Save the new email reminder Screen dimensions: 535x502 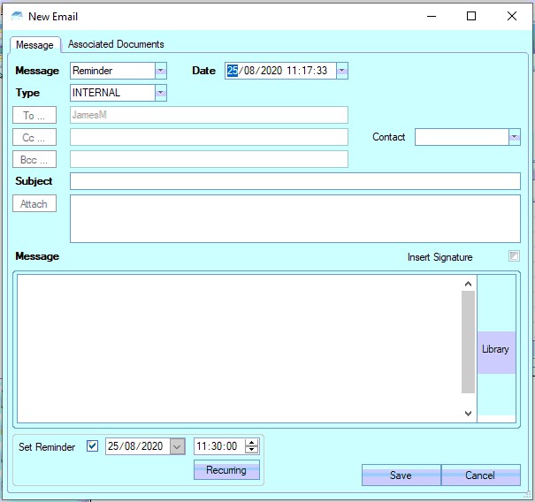(401, 475)
